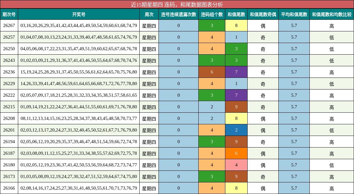Click 和值尾数 cell in row 26236
Viewport: 354px width, 194px height.
(x=236, y=72)
